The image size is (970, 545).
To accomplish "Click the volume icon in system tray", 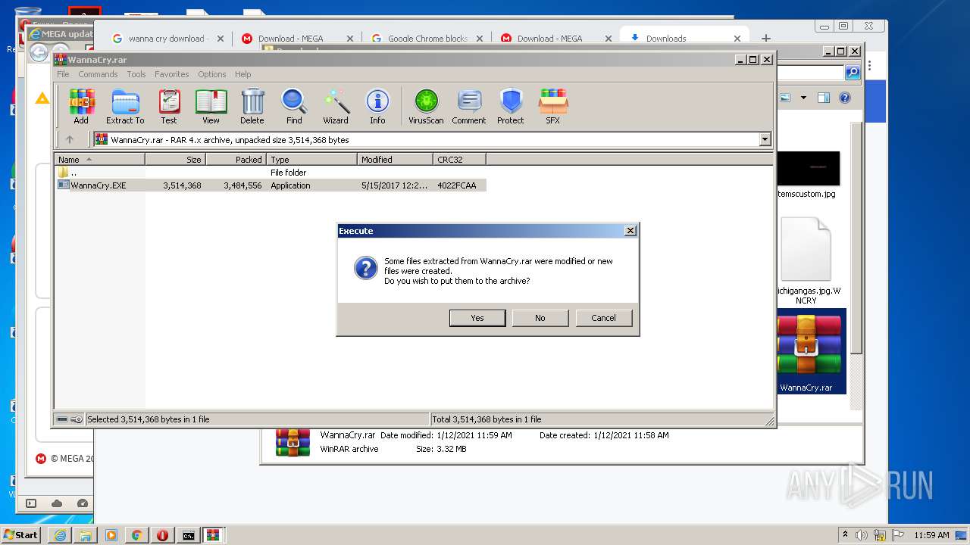I will (x=862, y=535).
